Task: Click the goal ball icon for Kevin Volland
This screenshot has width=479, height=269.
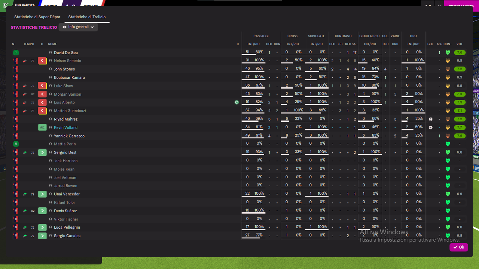Action: tap(431, 127)
